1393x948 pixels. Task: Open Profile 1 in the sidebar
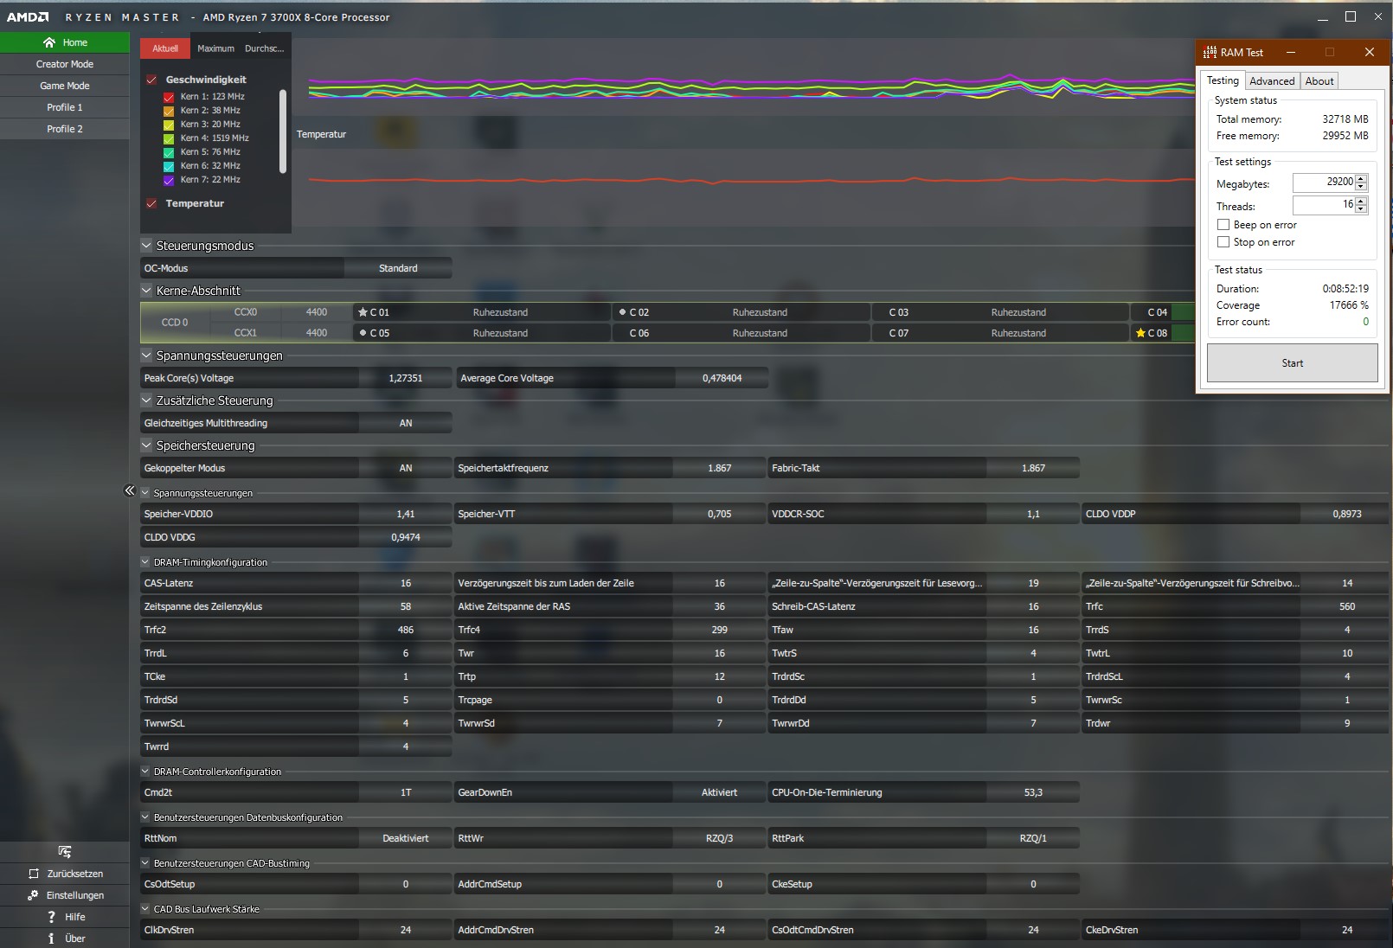(65, 107)
